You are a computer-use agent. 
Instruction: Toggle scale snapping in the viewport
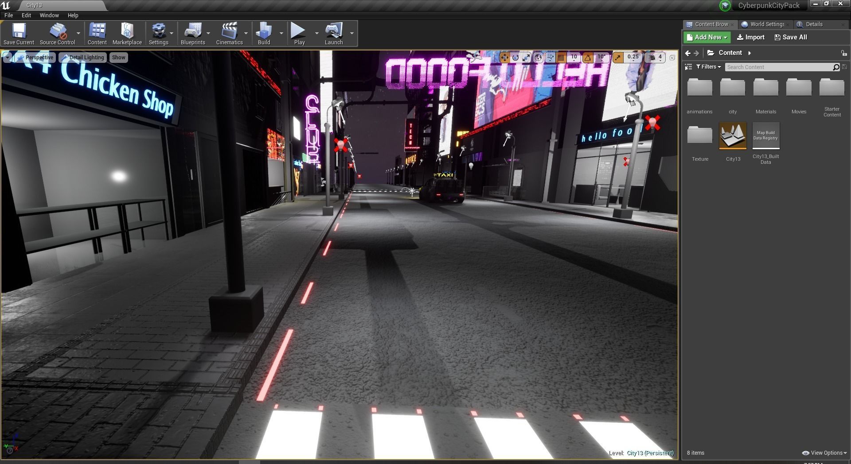617,58
